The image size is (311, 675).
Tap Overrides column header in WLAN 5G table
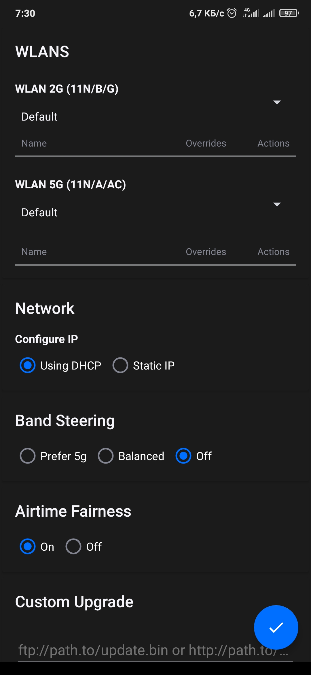pyautogui.click(x=206, y=252)
